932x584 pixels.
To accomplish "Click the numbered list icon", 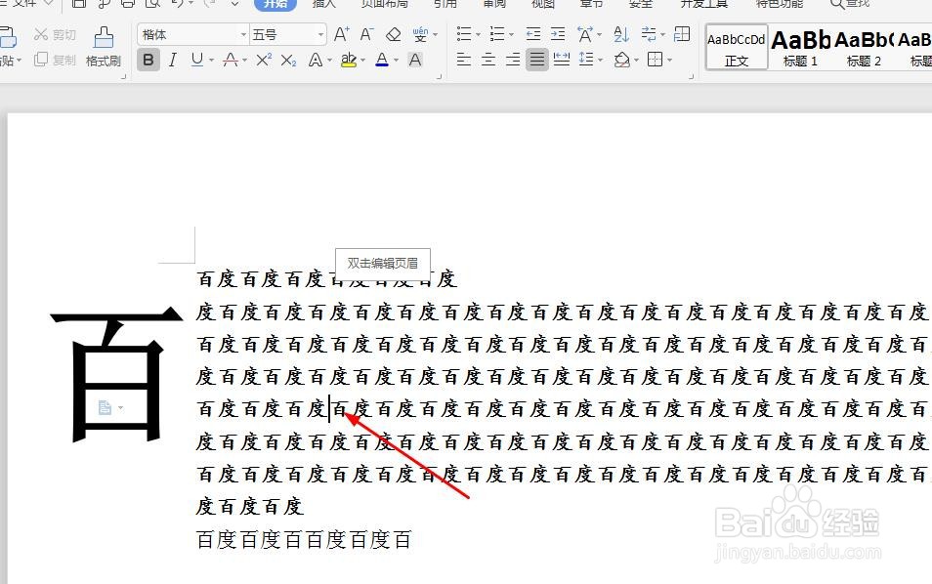I will click(497, 34).
